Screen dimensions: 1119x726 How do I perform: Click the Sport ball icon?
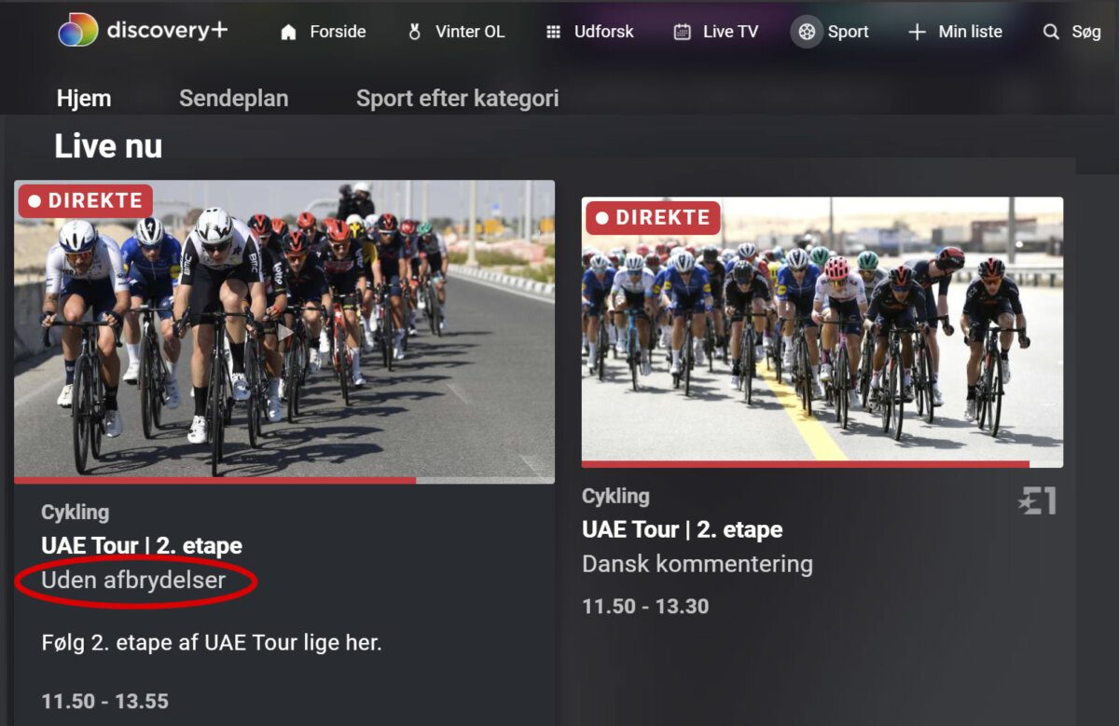(807, 33)
